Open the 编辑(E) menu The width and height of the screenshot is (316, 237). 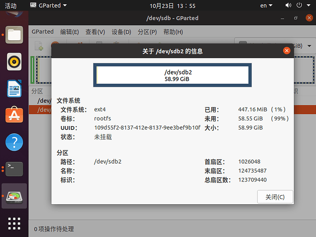(x=69, y=32)
